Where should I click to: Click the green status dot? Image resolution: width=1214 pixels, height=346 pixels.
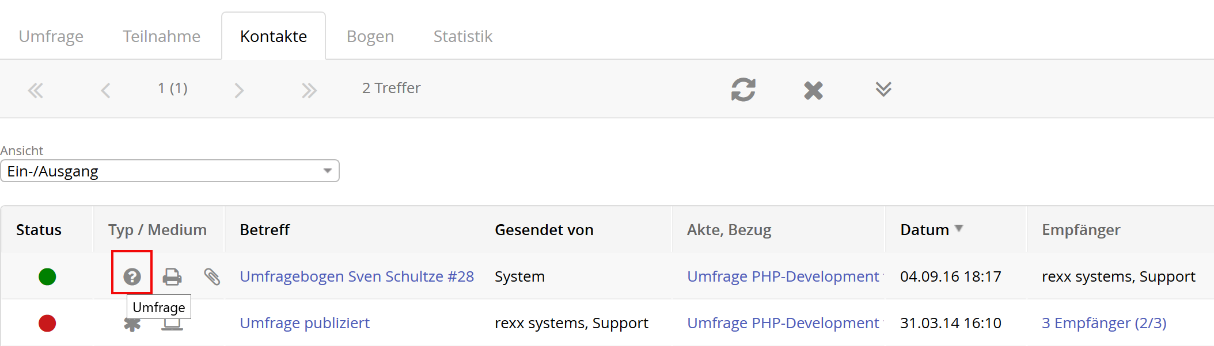(x=47, y=276)
